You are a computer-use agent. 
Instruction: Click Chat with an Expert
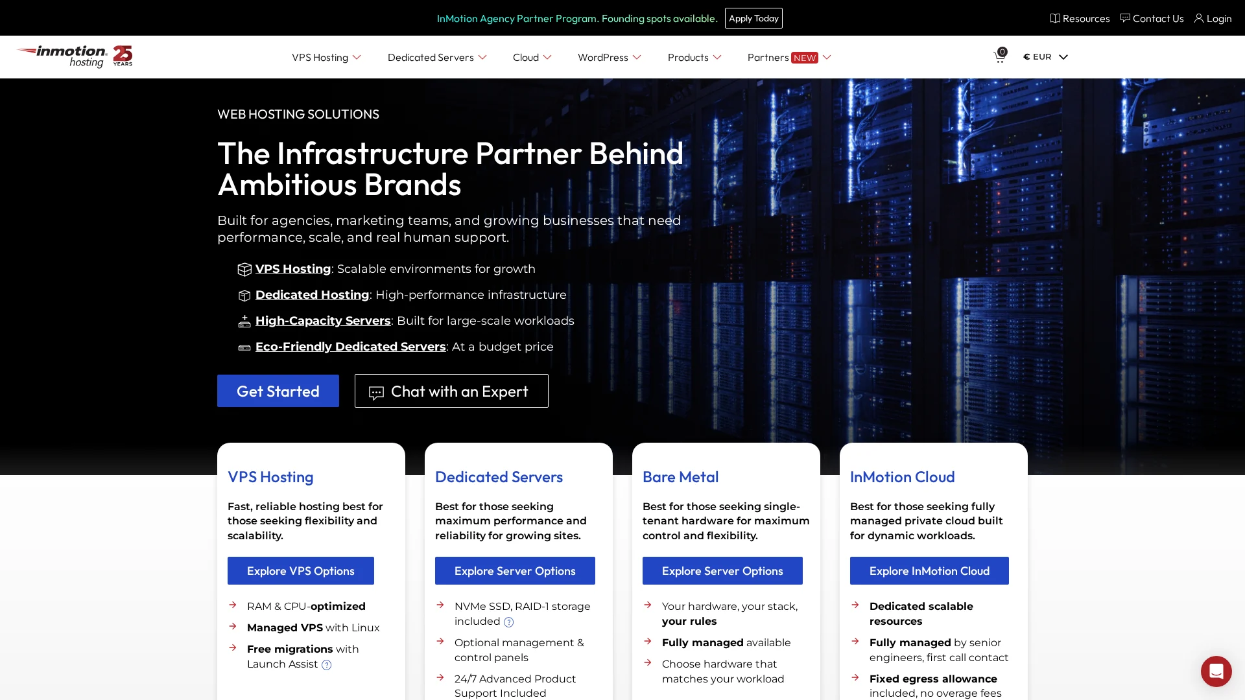(451, 391)
